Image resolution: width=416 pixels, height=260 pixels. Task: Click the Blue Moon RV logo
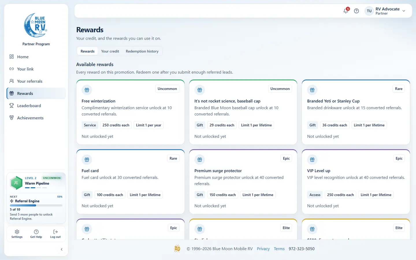(36, 25)
